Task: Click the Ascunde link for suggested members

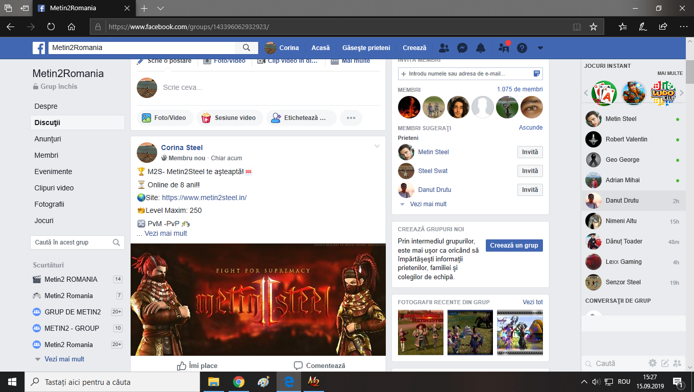Action: pyautogui.click(x=531, y=128)
